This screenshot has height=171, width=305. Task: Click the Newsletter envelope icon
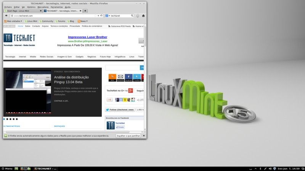(120, 77)
